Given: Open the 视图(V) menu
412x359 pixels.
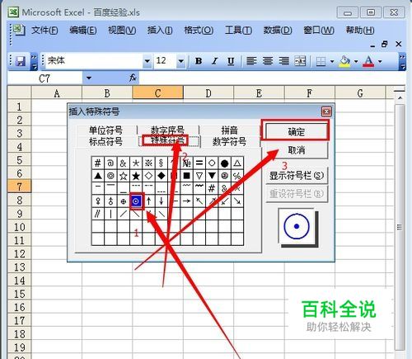Looking at the screenshot, I should coord(122,30).
